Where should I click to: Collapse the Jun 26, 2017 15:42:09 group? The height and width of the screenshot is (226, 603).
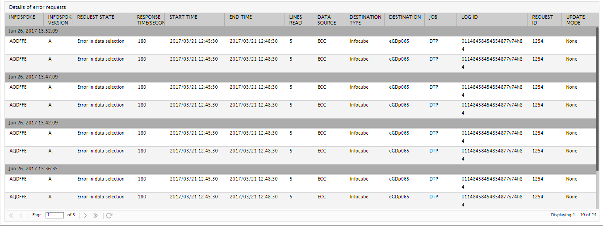pyautogui.click(x=301, y=123)
